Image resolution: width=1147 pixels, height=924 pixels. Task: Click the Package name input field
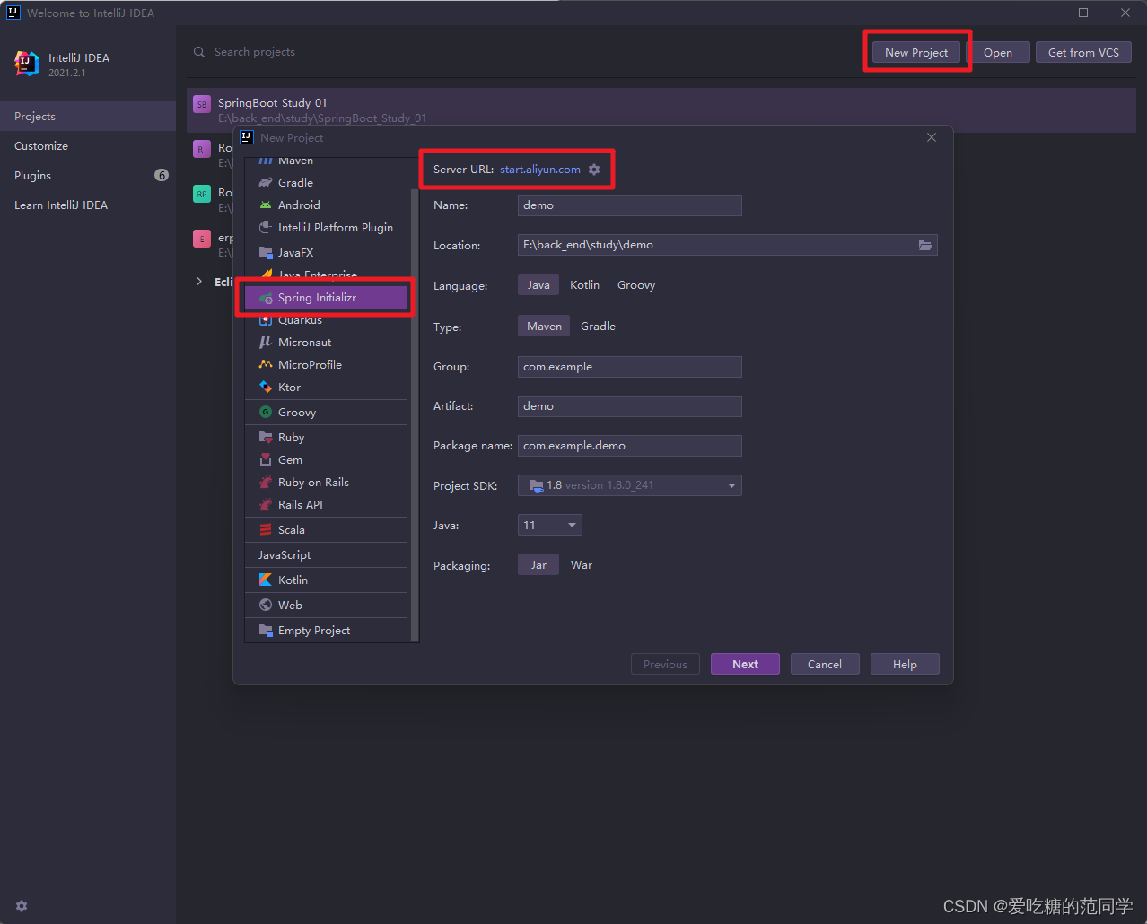pos(630,446)
